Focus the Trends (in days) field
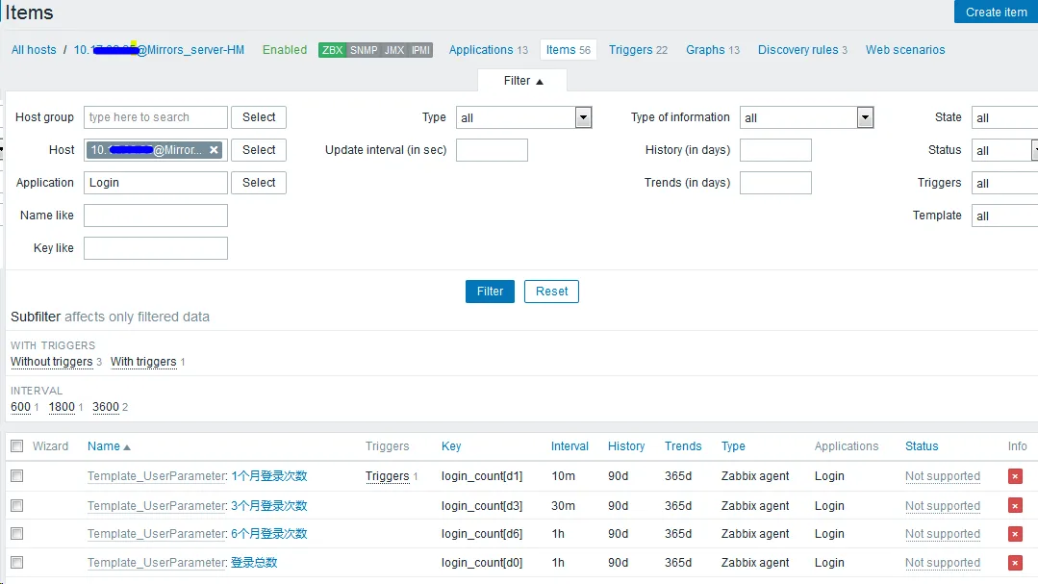Image resolution: width=1038 pixels, height=584 pixels. pos(775,183)
